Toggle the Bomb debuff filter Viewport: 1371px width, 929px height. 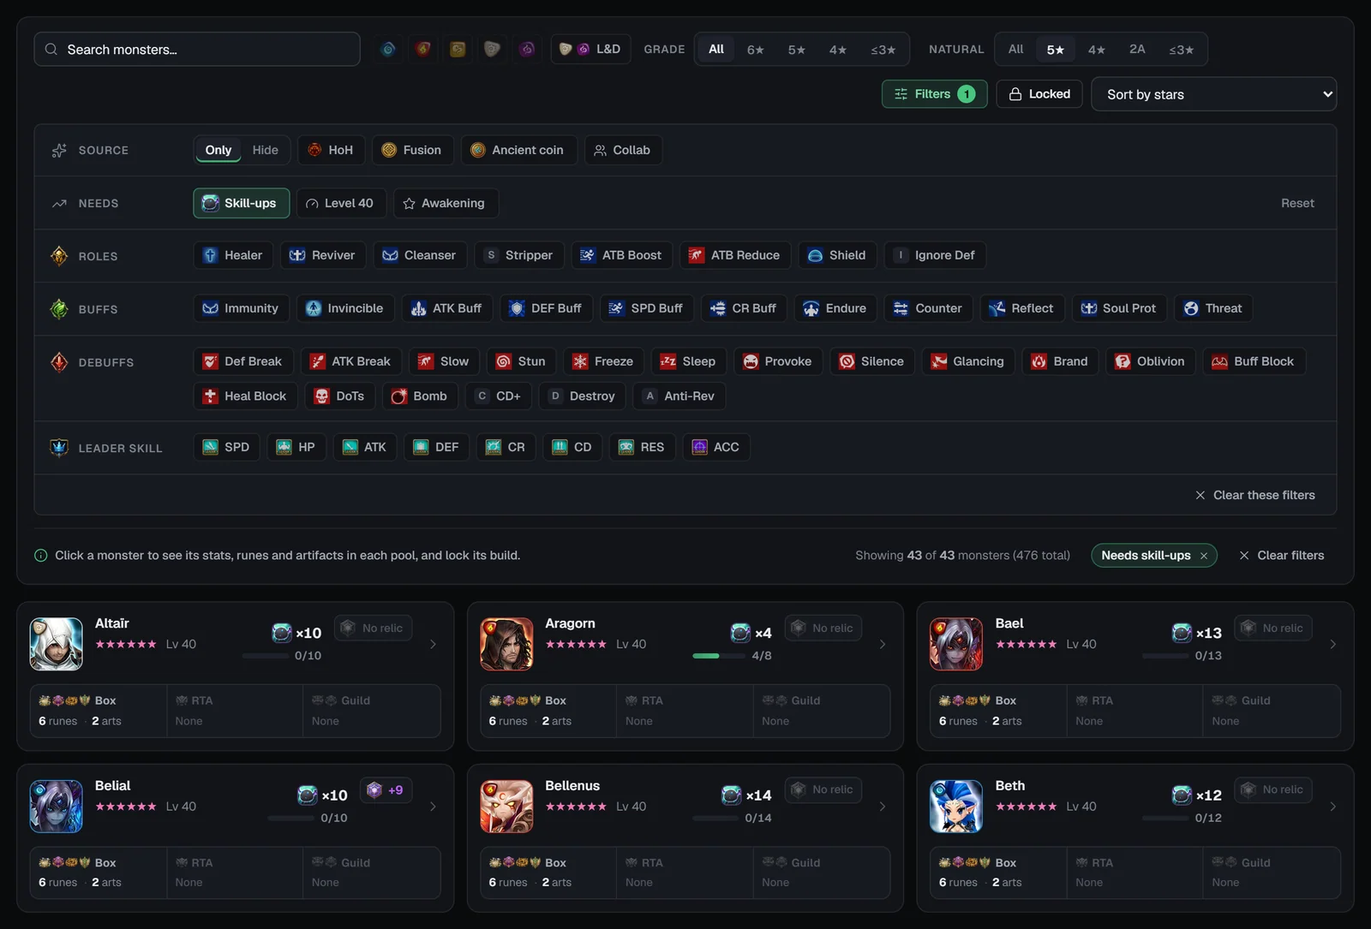coord(420,396)
